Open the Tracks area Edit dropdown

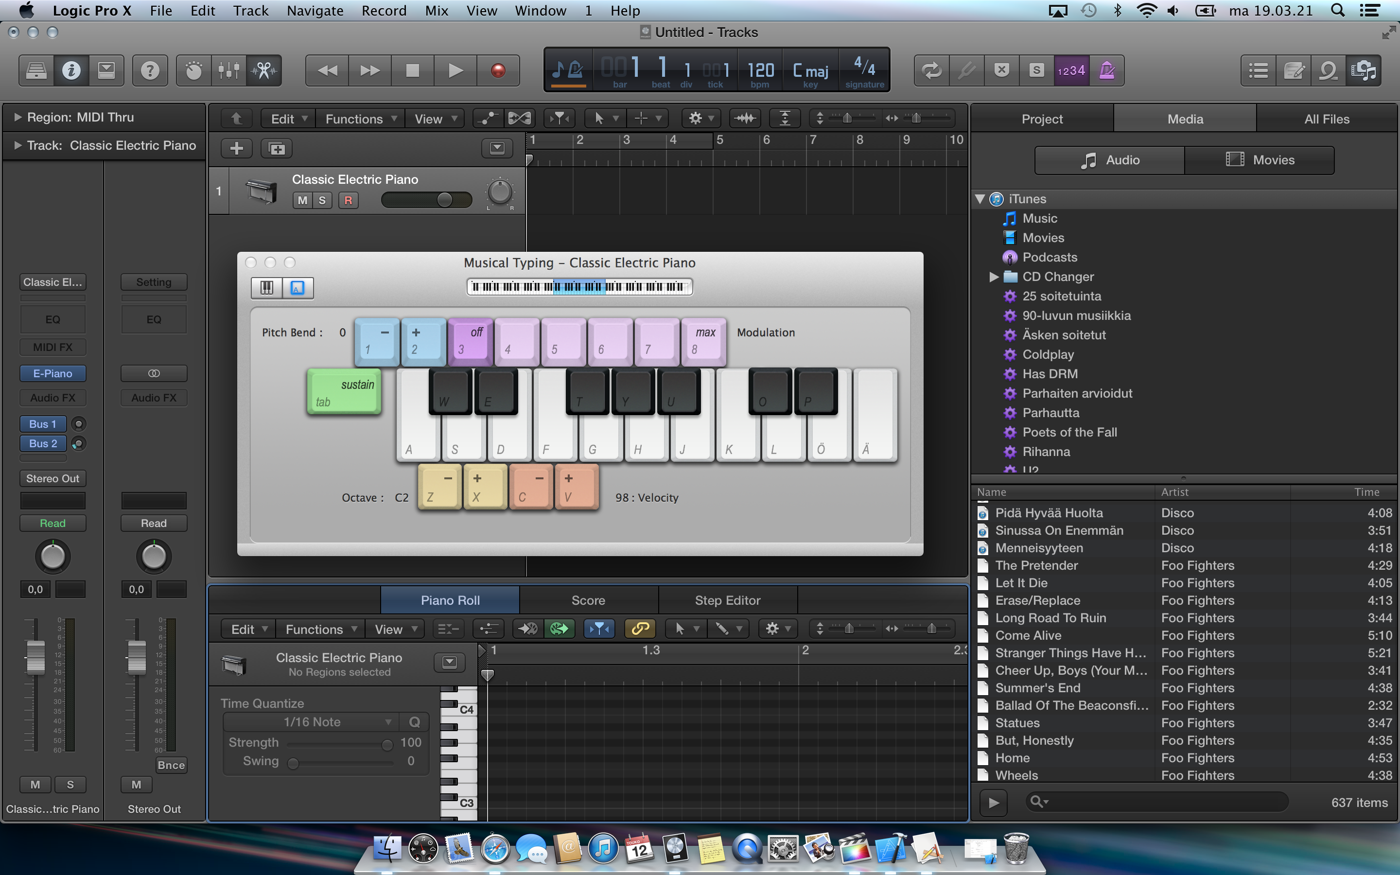pyautogui.click(x=287, y=119)
